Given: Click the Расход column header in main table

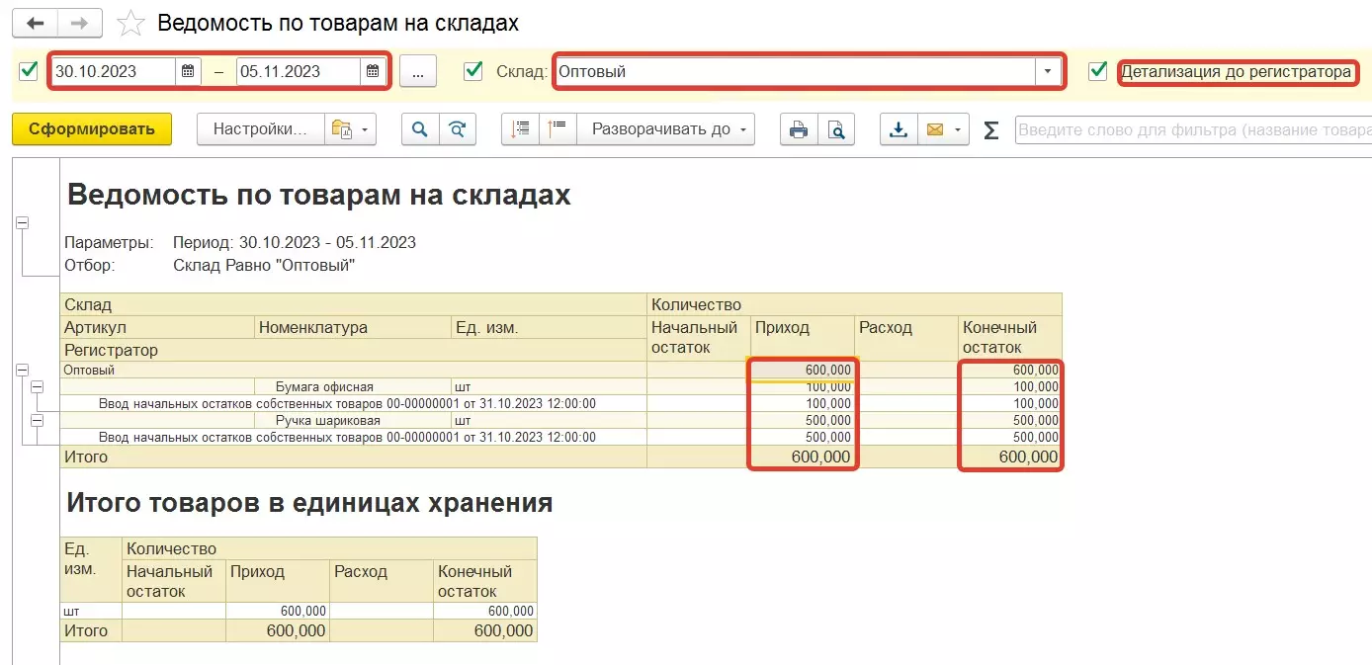Looking at the screenshot, I should point(906,338).
